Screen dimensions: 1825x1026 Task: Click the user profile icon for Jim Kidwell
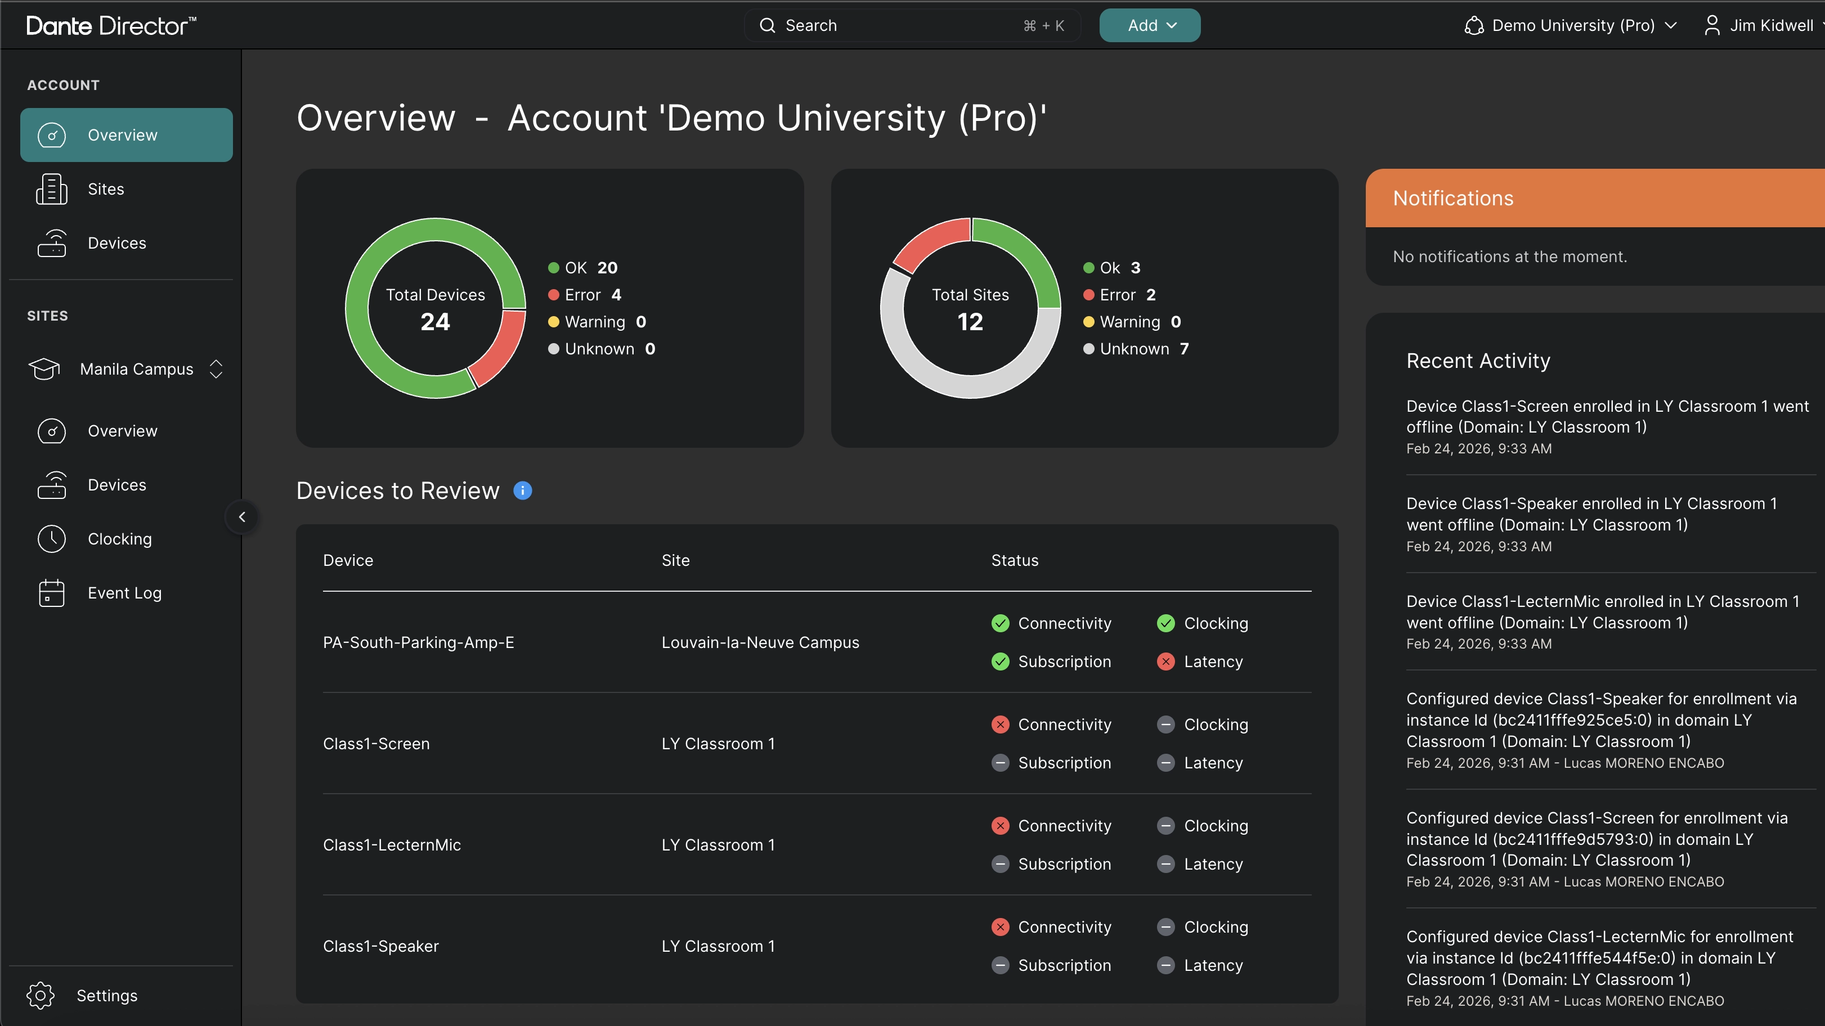[1712, 25]
